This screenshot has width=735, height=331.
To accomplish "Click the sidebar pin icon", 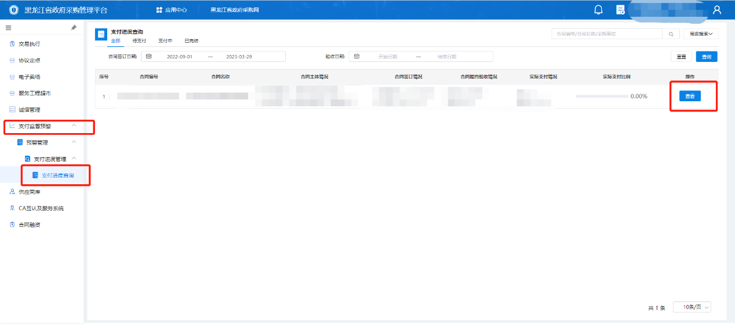I will pyautogui.click(x=74, y=28).
